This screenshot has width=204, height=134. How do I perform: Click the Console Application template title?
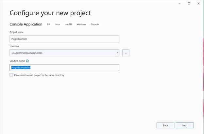click(26, 24)
